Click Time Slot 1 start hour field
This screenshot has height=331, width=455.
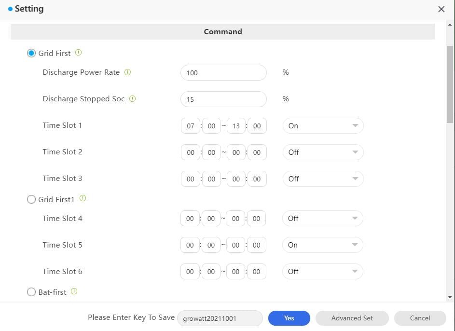tap(191, 126)
